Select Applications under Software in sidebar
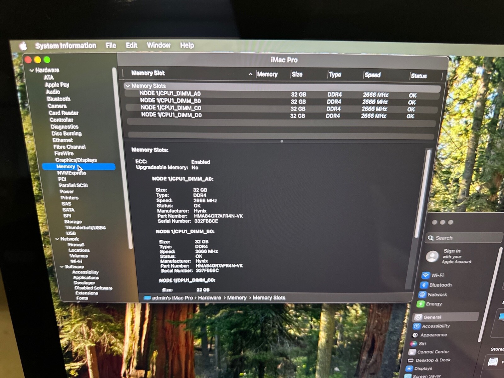The image size is (504, 378). [86, 278]
